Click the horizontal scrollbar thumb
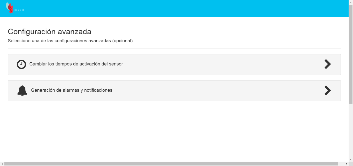353x166 pixels. 171,164
